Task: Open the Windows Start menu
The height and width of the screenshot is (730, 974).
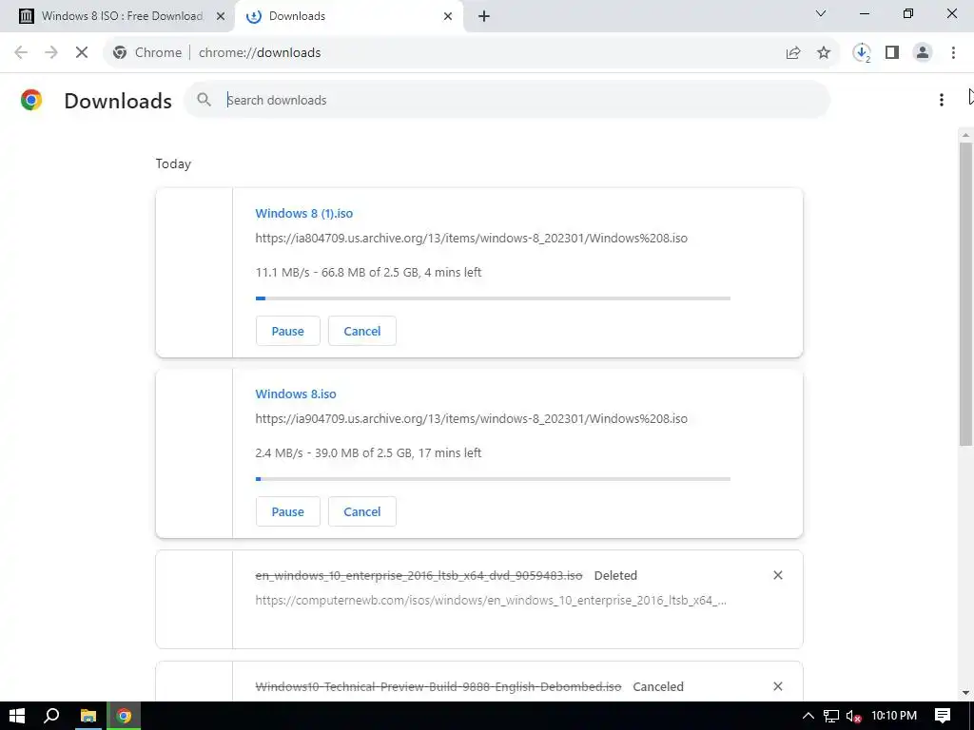Action: 17,716
